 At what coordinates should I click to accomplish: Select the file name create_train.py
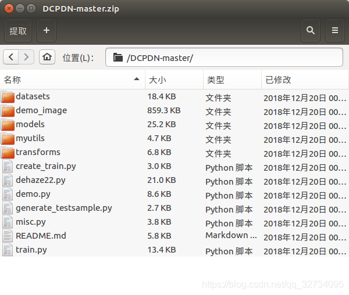pos(46,167)
